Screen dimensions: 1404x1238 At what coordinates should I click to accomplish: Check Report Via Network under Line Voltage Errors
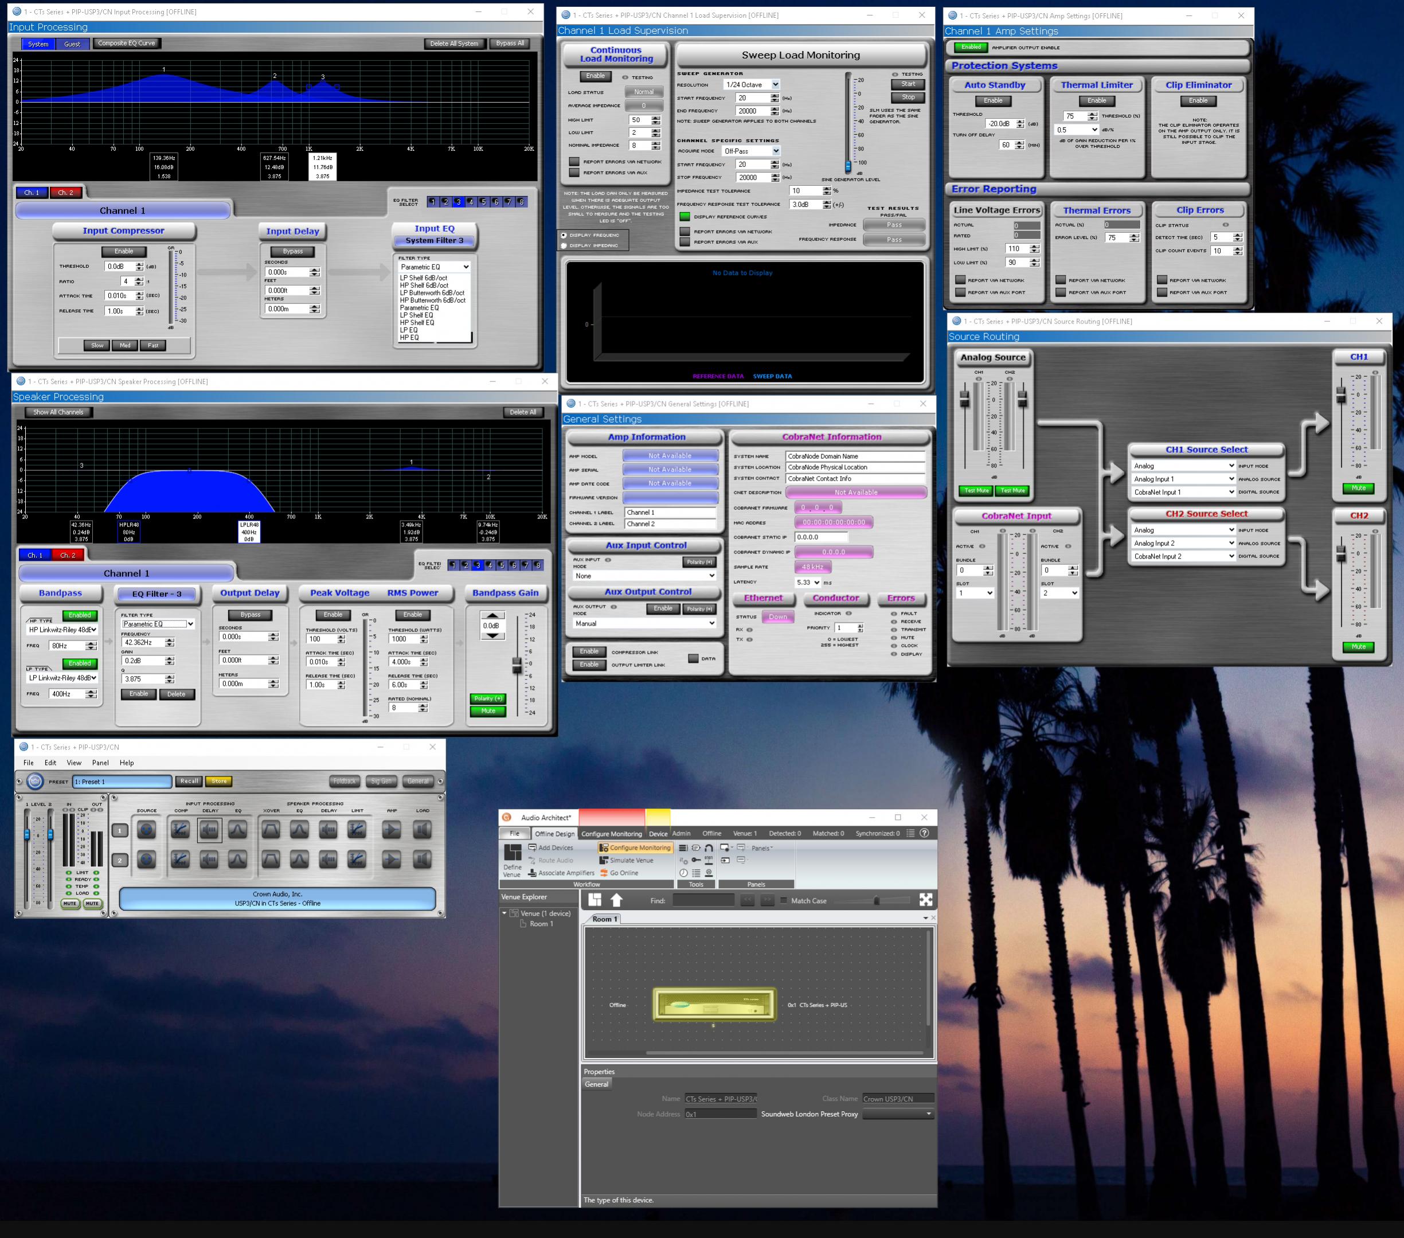[960, 280]
